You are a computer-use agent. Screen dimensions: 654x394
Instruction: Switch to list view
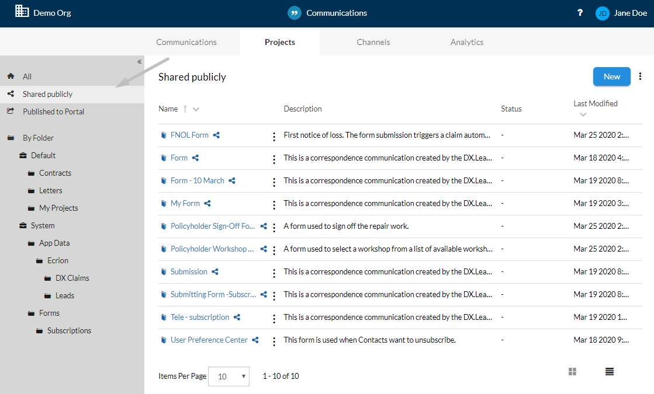(x=610, y=371)
